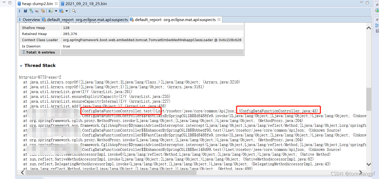
Task: Open the second default_report suspects page
Action: (x=175, y=19)
